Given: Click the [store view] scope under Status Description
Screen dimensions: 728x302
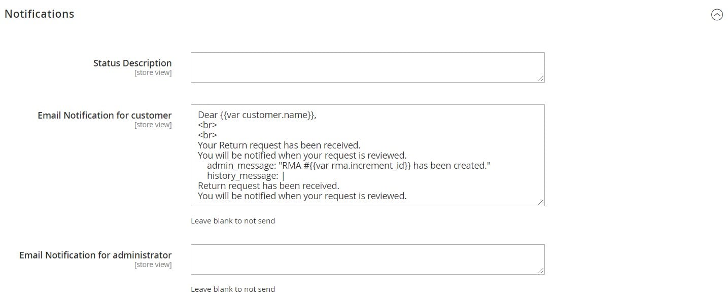Looking at the screenshot, I should coord(153,72).
